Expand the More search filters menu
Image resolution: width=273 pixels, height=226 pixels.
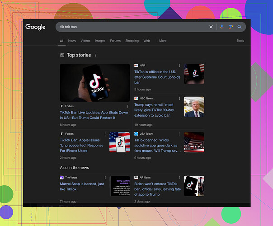pos(161,41)
